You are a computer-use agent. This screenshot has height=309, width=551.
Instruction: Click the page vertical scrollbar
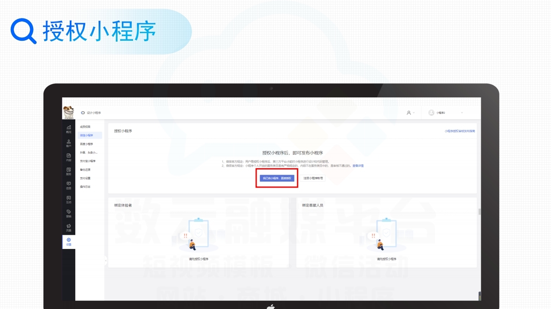tap(480, 212)
